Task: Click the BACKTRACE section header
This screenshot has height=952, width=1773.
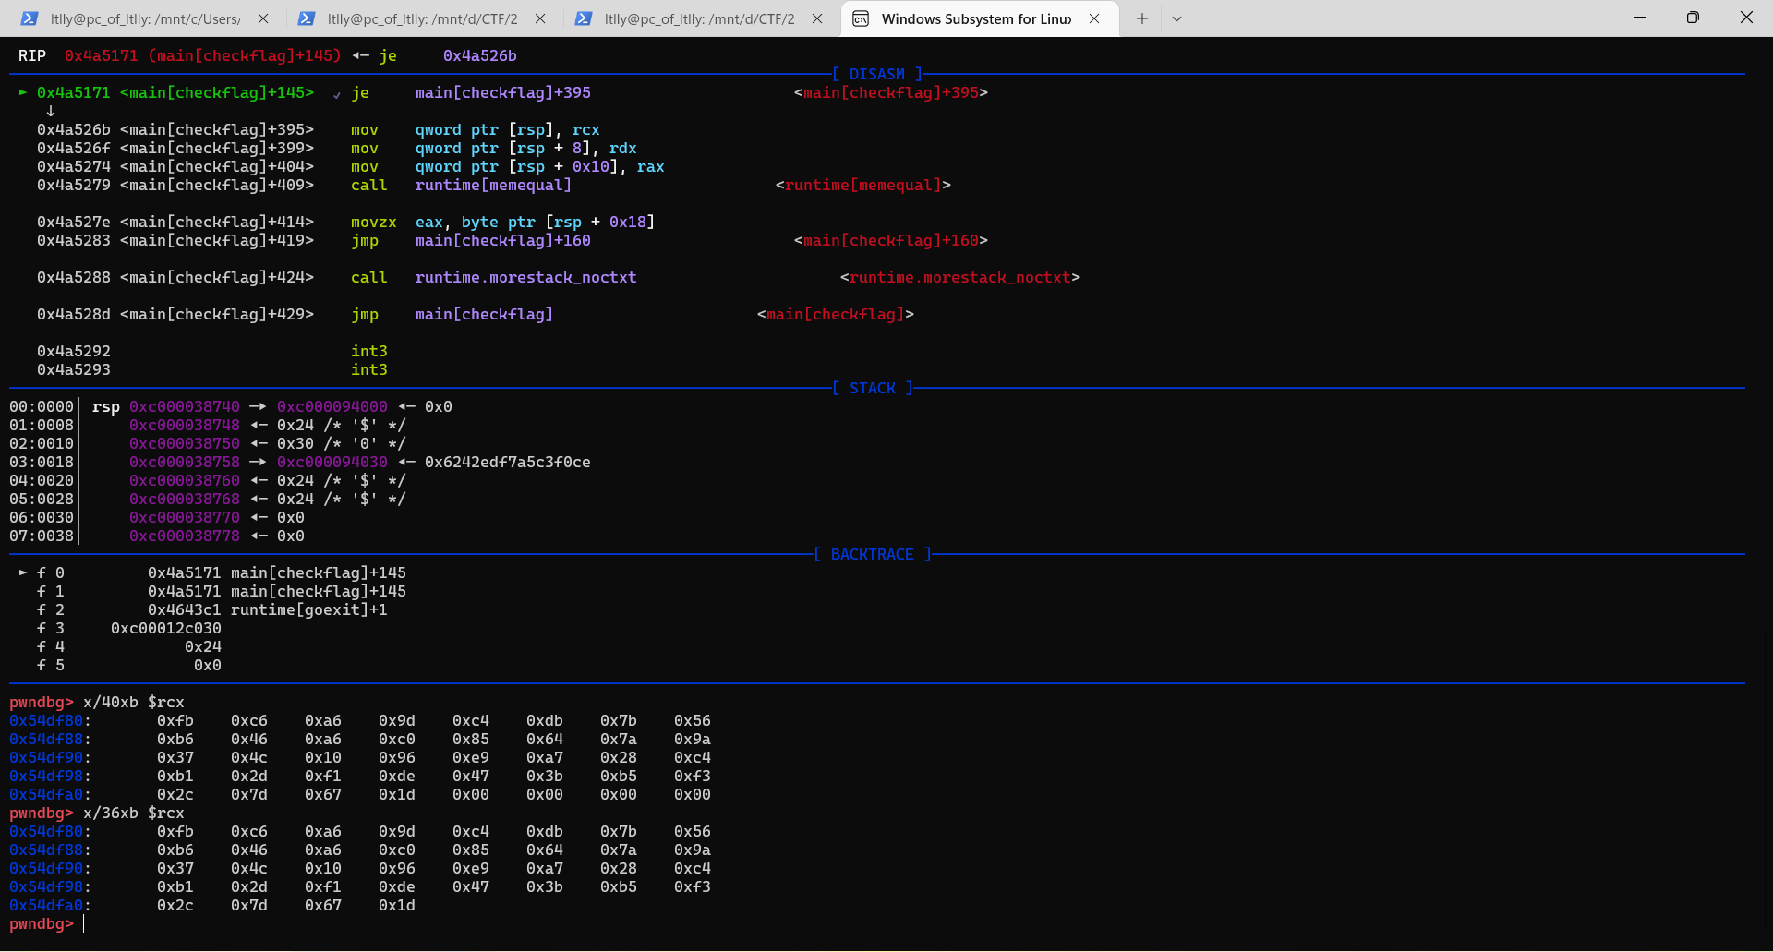Action: click(873, 554)
